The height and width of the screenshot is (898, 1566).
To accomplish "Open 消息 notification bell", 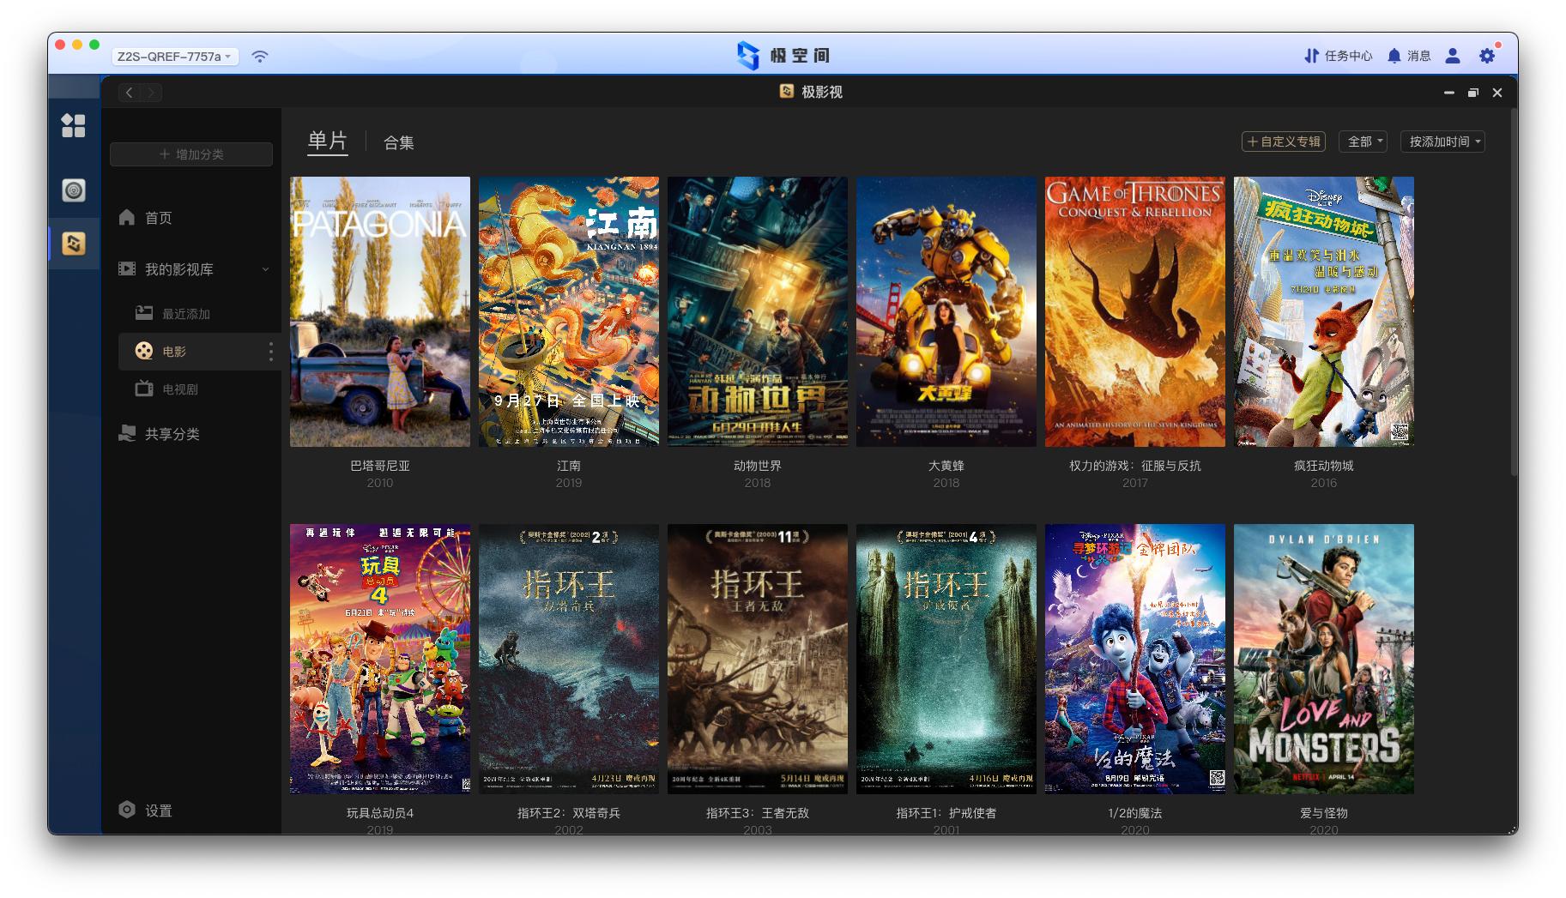I will point(1394,56).
